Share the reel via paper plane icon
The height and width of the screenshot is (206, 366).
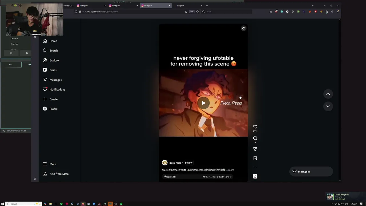(x=255, y=149)
